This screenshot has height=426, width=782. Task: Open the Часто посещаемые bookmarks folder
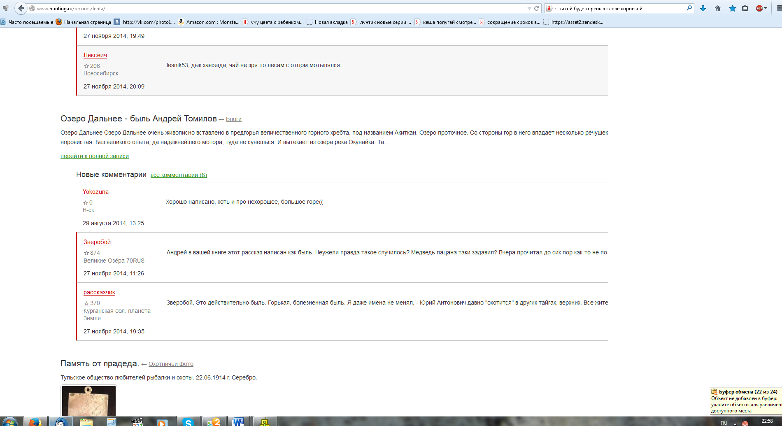(27, 22)
